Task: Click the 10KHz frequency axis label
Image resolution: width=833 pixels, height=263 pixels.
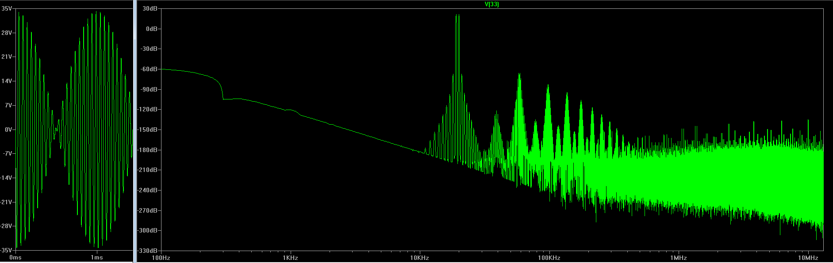Action: (419, 258)
